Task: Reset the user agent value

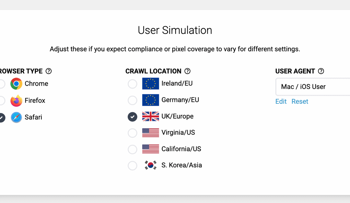Action: pos(300,101)
